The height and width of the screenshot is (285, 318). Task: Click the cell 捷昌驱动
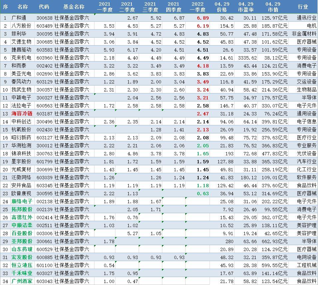pos(21,50)
